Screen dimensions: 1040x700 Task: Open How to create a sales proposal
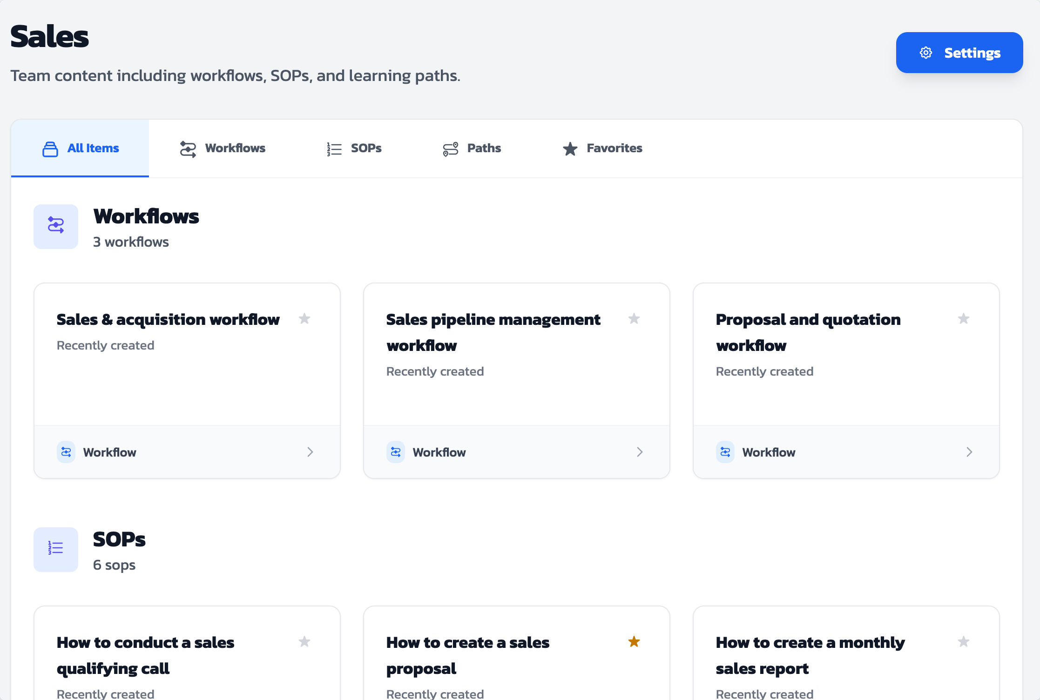pos(468,655)
